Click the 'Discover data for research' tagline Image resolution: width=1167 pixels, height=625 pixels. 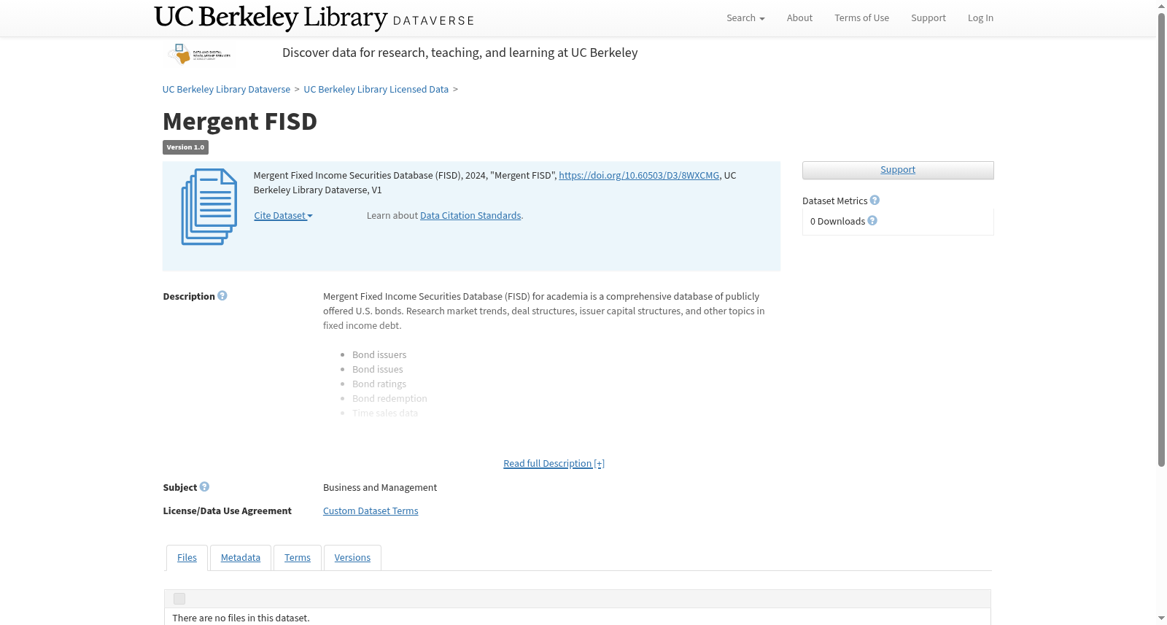click(x=460, y=53)
